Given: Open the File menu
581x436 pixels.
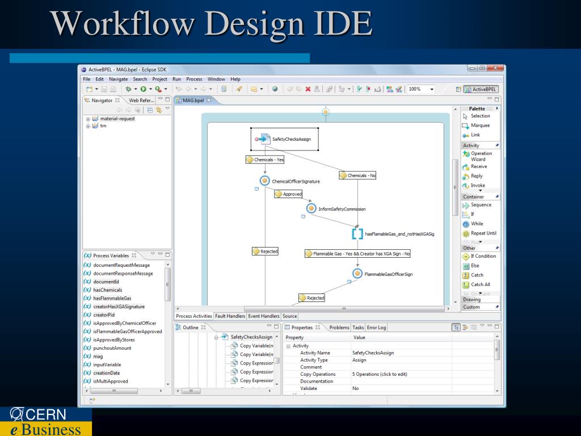Looking at the screenshot, I should (87, 79).
